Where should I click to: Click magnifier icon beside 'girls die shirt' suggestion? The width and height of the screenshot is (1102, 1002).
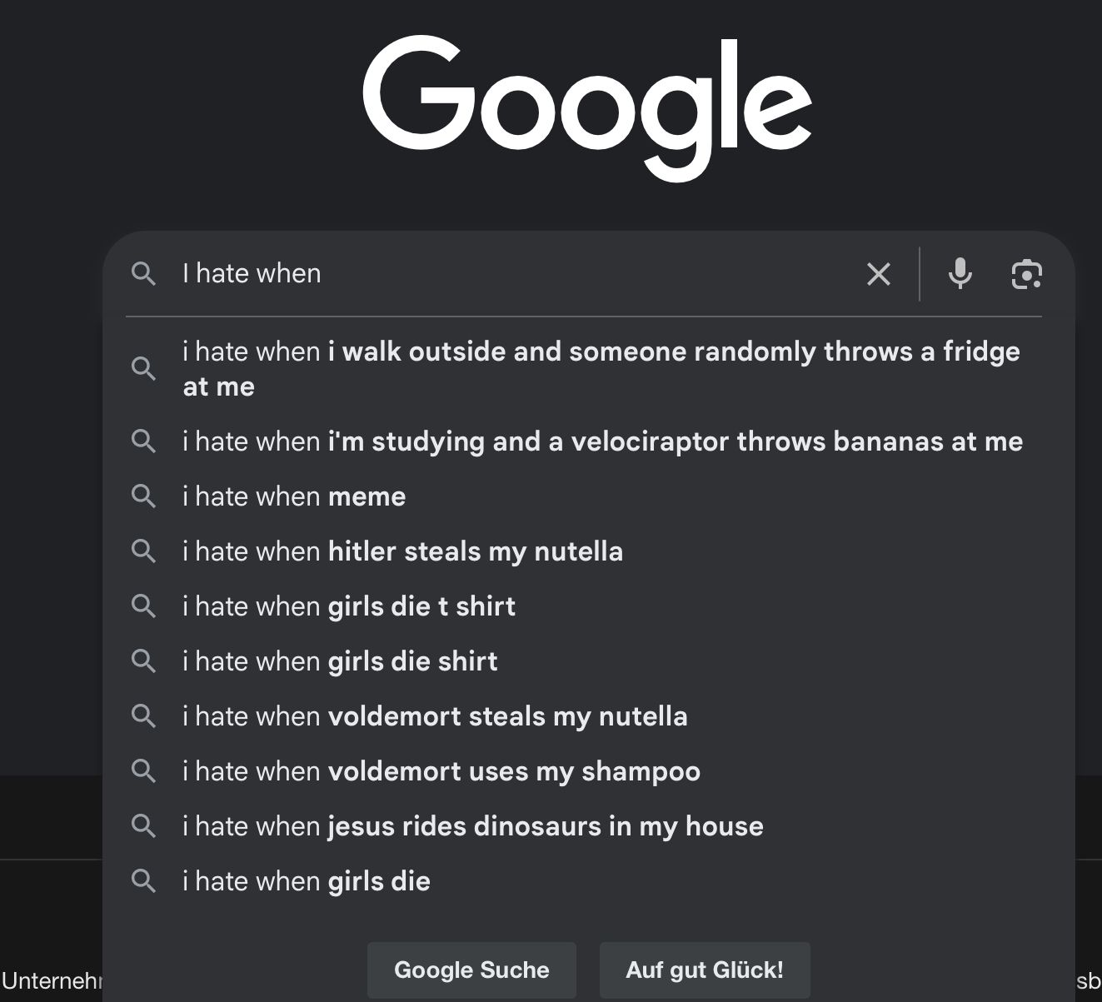click(143, 661)
